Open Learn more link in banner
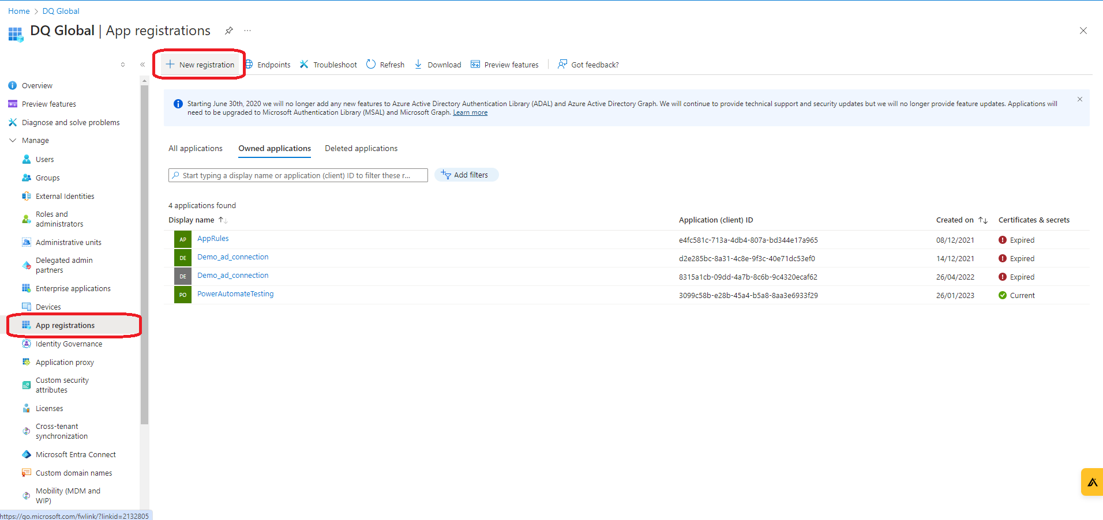 [470, 112]
